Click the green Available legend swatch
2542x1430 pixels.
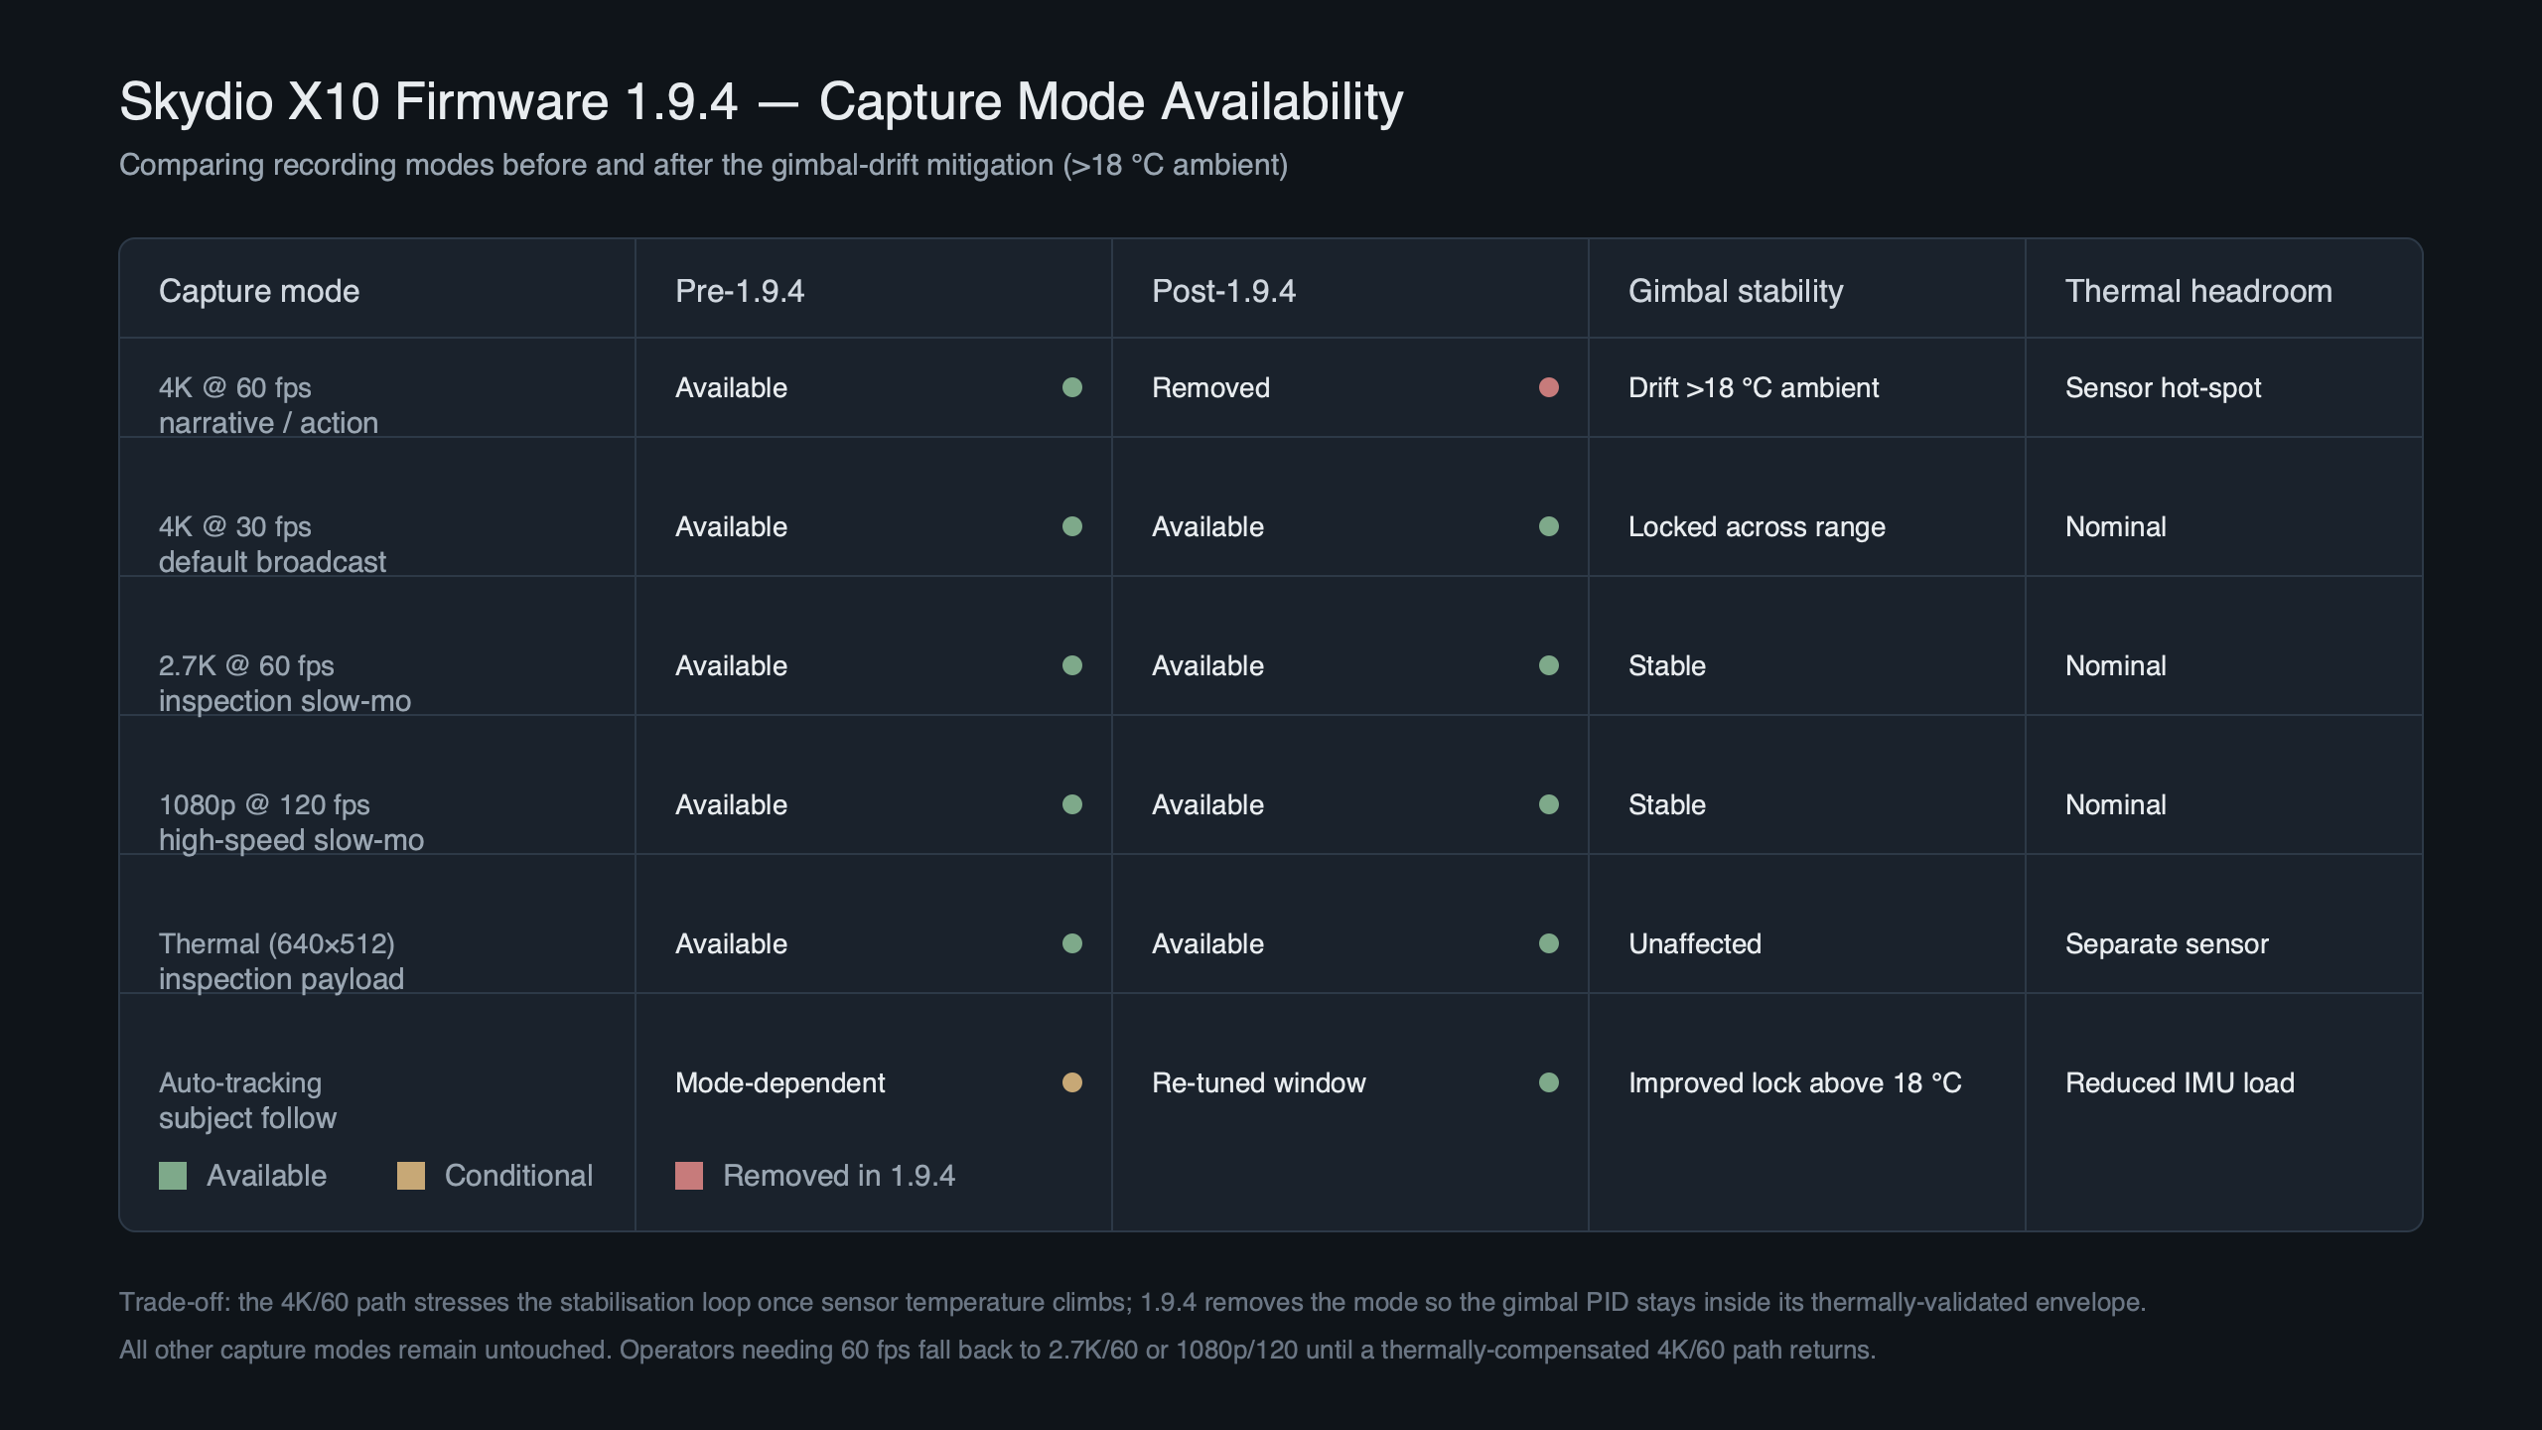[x=173, y=1176]
